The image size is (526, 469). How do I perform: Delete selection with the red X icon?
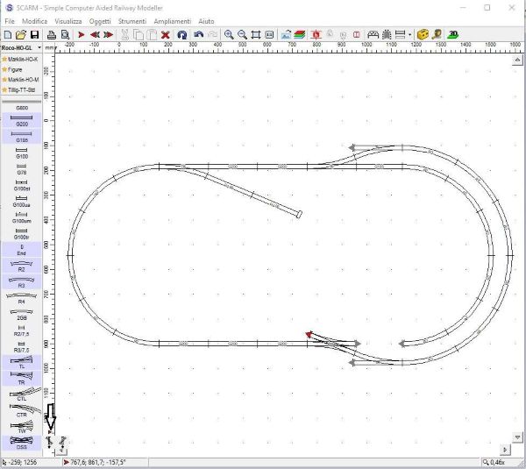tap(164, 34)
